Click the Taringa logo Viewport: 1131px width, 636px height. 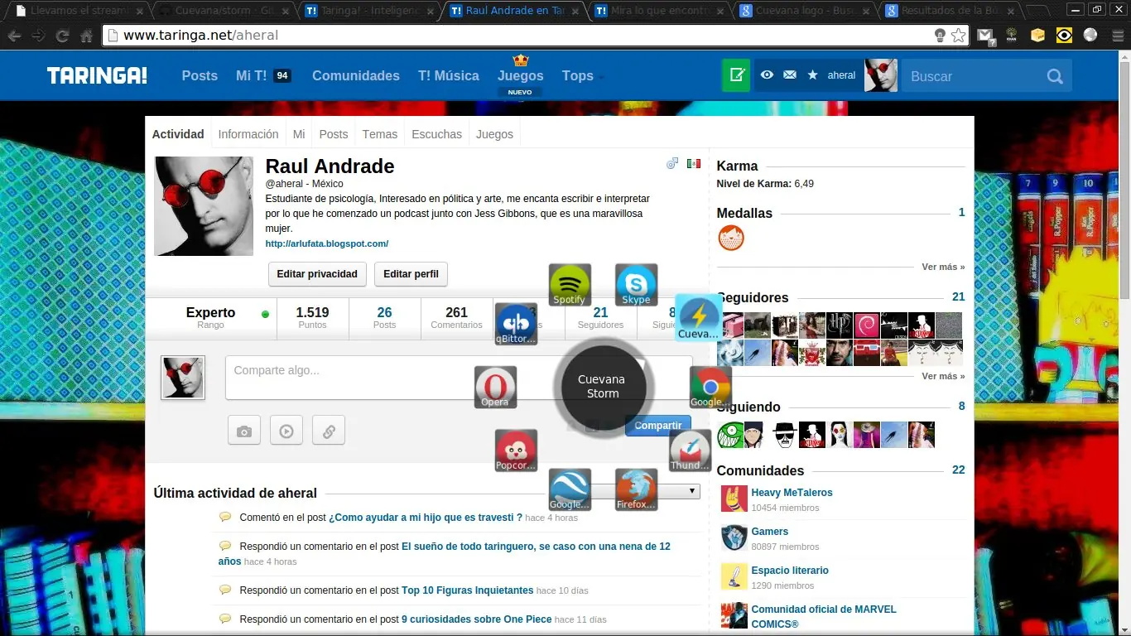pyautogui.click(x=97, y=75)
